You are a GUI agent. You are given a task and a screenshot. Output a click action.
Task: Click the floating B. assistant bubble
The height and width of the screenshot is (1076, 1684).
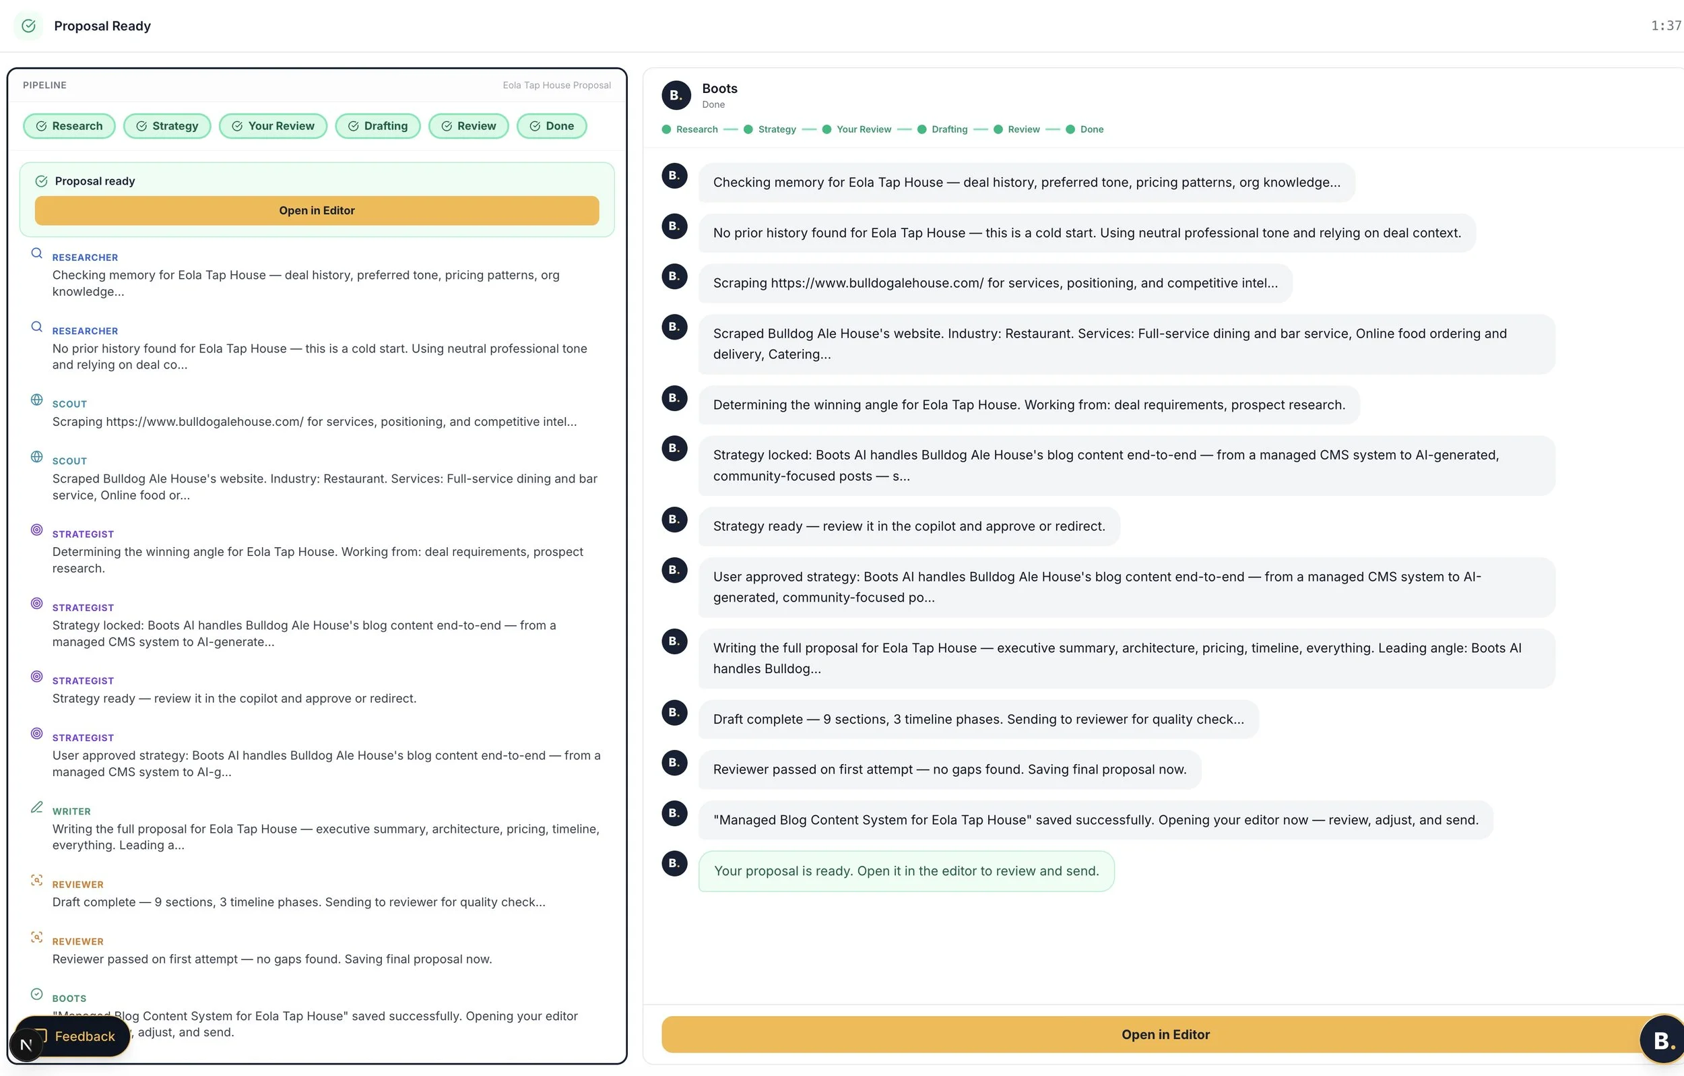click(x=1664, y=1040)
